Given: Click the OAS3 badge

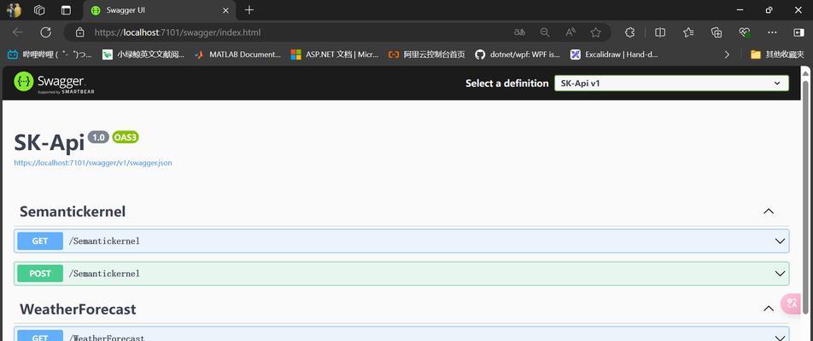Looking at the screenshot, I should [126, 137].
